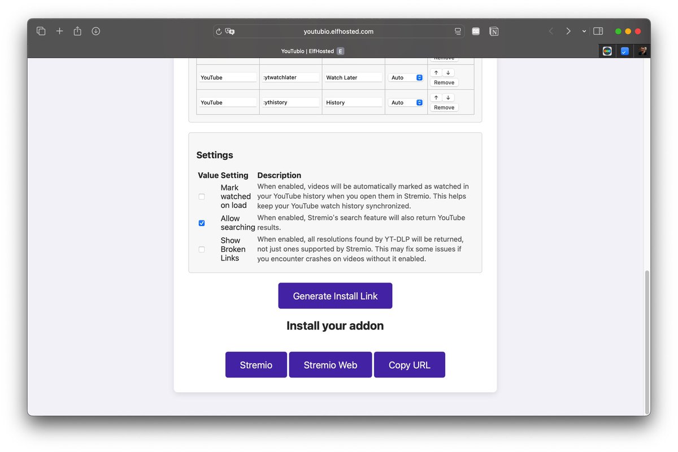Click YouTube field in Watch Later row
The image size is (678, 452).
[x=228, y=77]
